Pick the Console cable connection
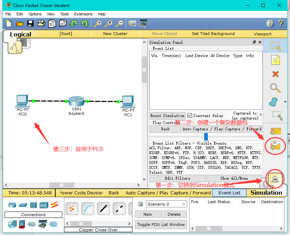The width and height of the screenshot is (290, 235). (x=88, y=209)
